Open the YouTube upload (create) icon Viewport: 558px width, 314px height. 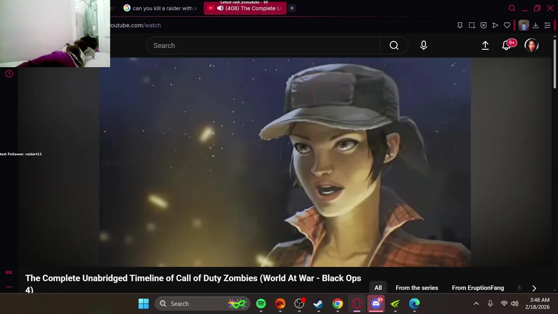coord(485,45)
